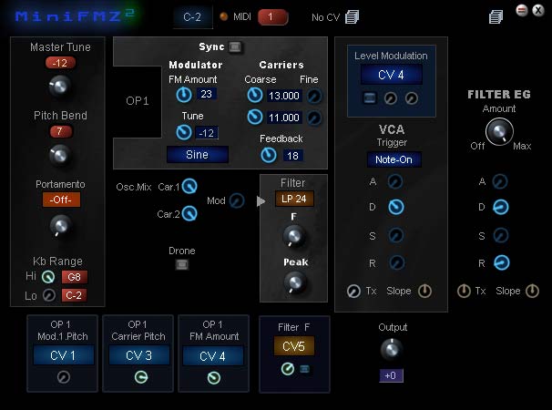Click the Filter EG Decay (D) knob
This screenshot has width=552, height=410.
(501, 207)
